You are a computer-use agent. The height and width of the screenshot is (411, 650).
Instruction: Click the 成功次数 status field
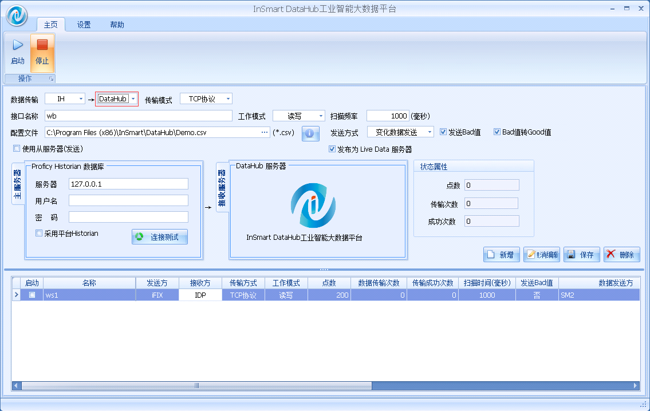(491, 222)
